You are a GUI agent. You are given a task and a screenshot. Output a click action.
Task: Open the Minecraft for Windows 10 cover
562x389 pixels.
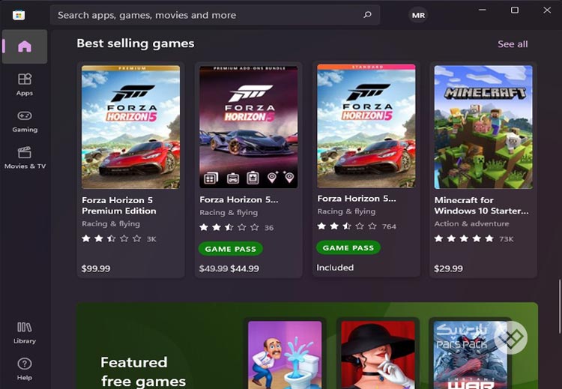coord(483,127)
